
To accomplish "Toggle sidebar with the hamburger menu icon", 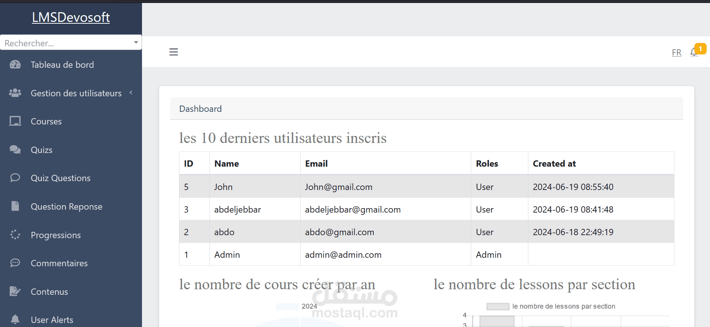I will 174,52.
